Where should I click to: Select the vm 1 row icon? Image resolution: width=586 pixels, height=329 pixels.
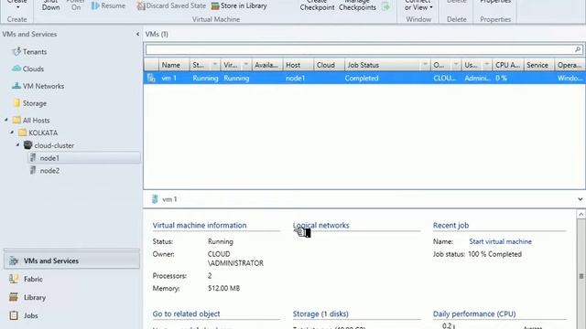(x=151, y=78)
